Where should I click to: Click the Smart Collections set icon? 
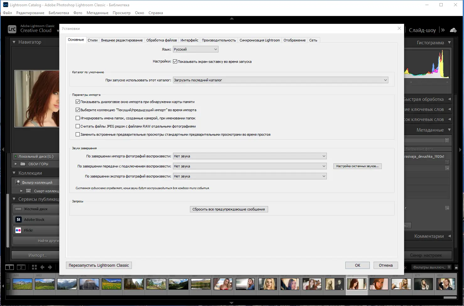point(28,191)
